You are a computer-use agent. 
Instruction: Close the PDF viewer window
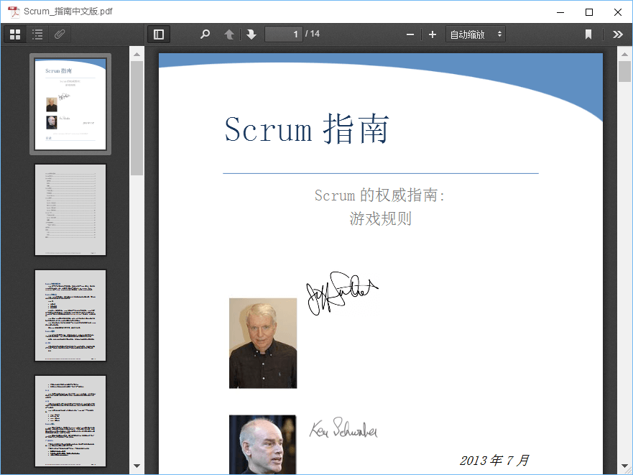coord(618,12)
